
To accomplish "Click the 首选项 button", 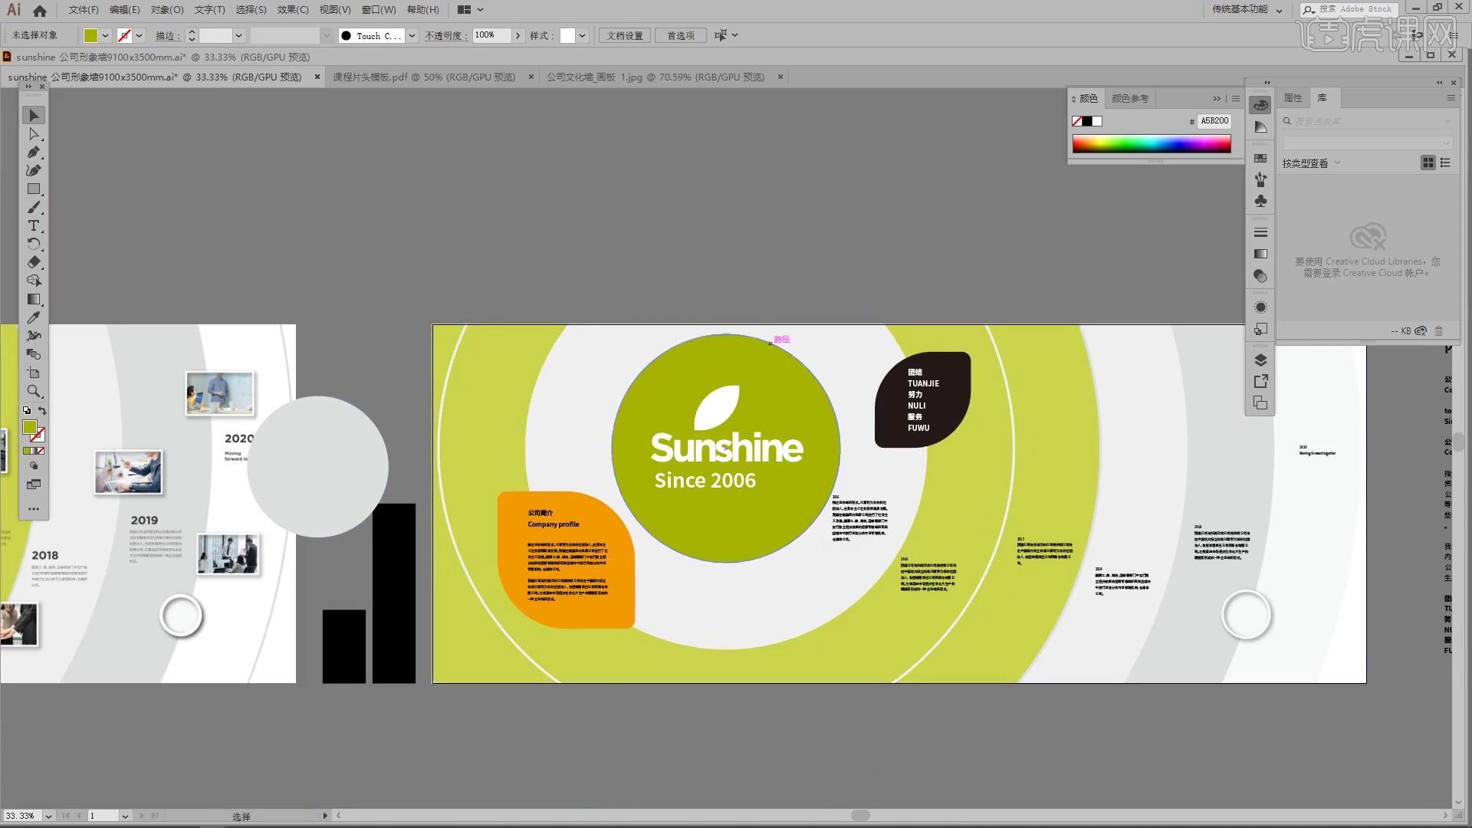I will pyautogui.click(x=680, y=35).
